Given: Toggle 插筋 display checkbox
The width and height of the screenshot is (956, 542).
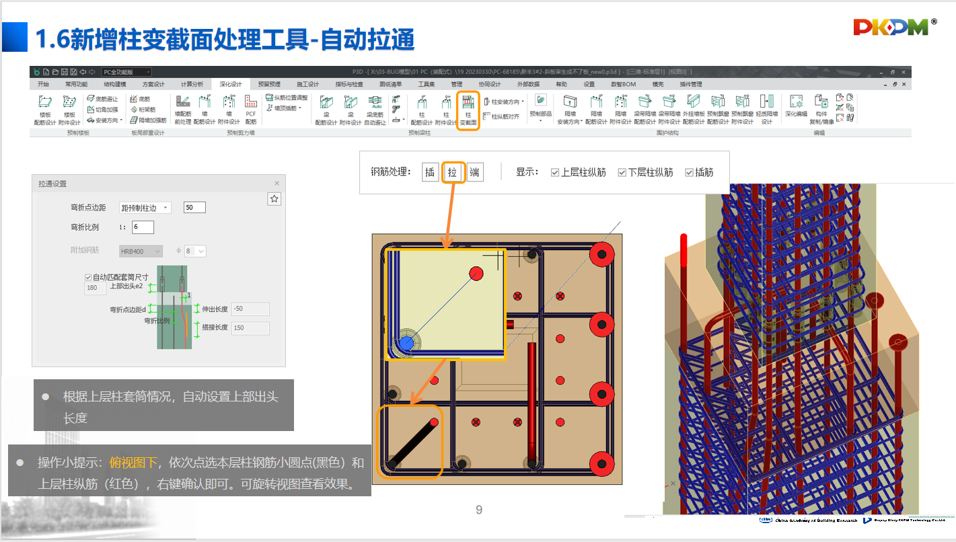Looking at the screenshot, I should tap(689, 172).
